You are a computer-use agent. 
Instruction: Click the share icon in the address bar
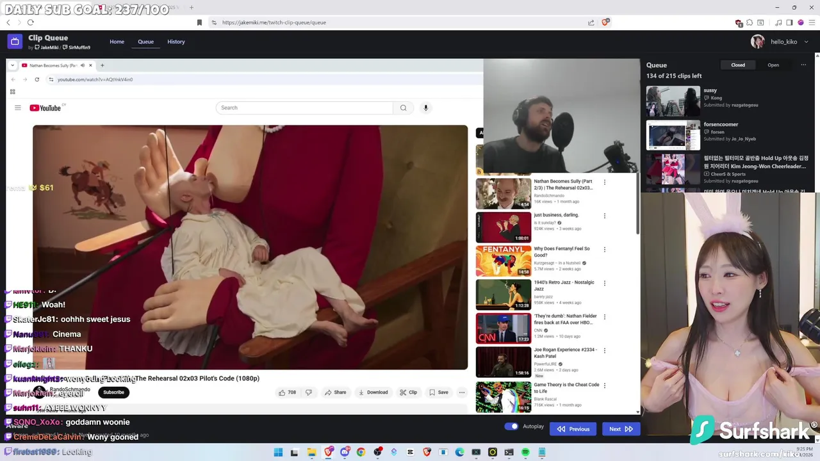[x=591, y=22]
